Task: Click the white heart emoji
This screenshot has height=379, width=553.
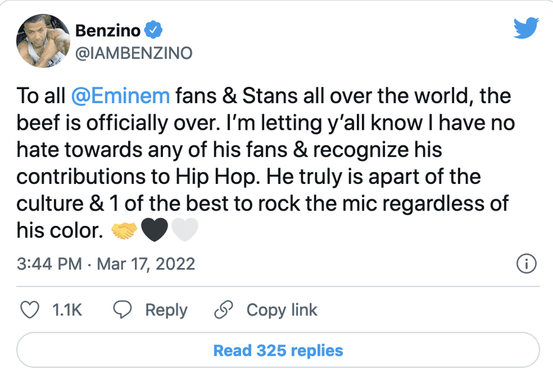Action: 184,231
